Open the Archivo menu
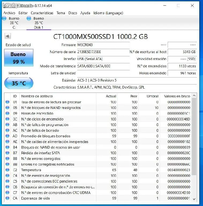203x206 pixels. point(9,13)
